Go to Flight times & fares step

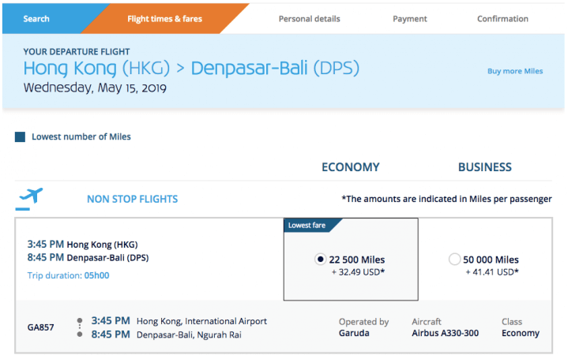165,19
